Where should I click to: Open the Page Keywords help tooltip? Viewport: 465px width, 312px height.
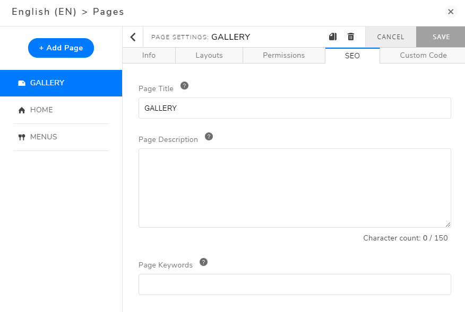[x=203, y=261]
